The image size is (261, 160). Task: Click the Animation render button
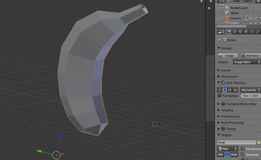pyautogui.click(x=251, y=55)
